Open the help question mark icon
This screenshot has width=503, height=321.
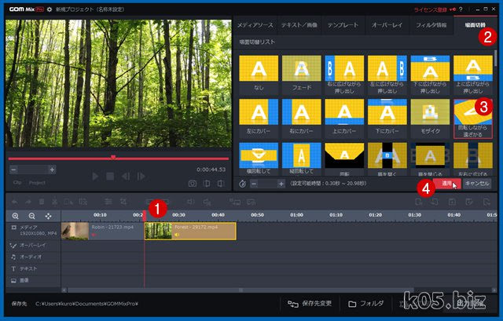461,9
